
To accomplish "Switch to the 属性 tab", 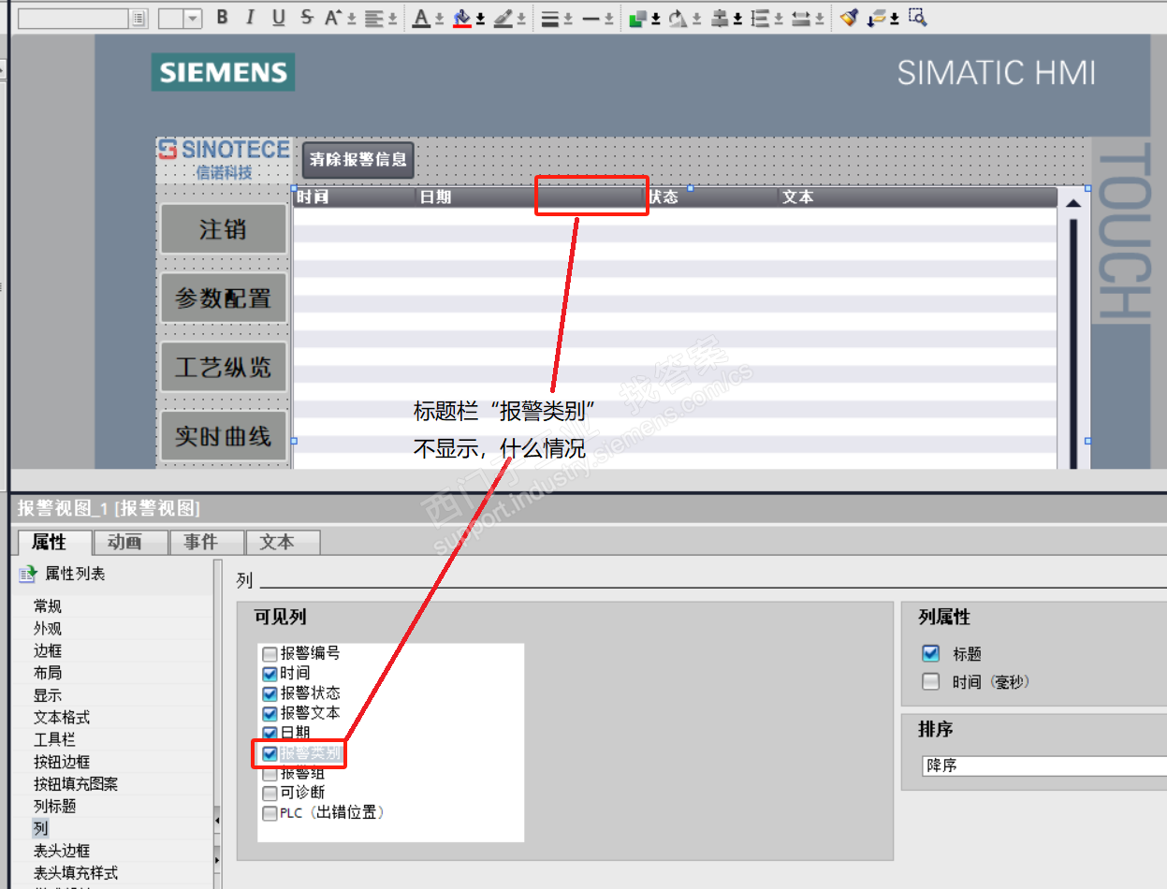I will 55,542.
